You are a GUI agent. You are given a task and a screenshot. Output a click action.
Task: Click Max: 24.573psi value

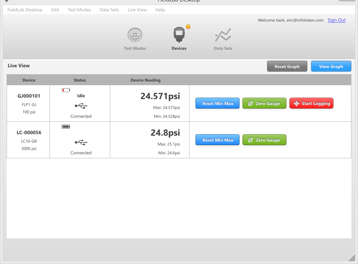pos(167,108)
